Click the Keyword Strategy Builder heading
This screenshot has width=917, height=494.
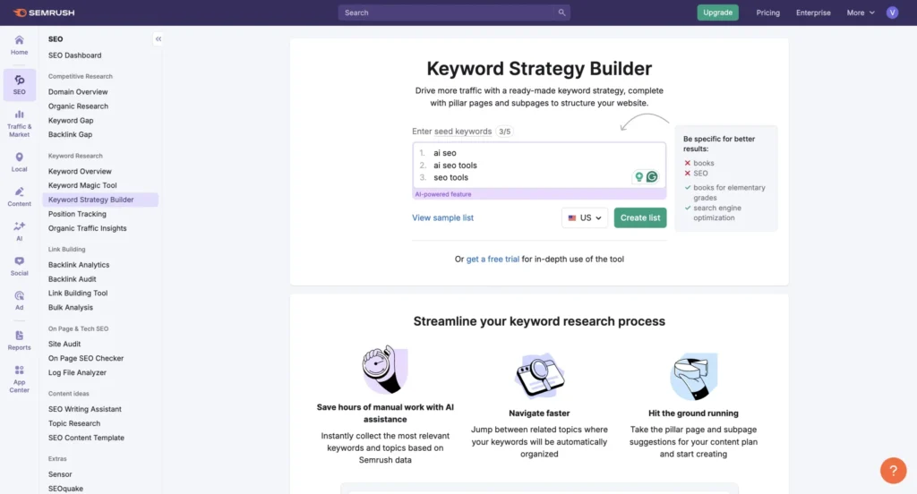pyautogui.click(x=538, y=68)
